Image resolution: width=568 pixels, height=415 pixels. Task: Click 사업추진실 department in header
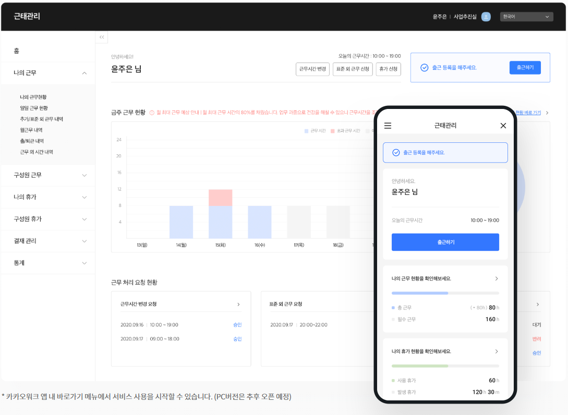(465, 17)
